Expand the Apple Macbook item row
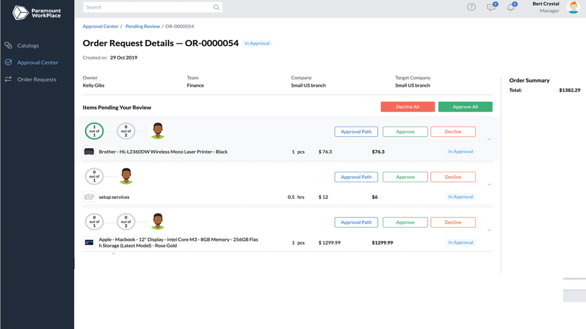Viewport: 586px width, 329px height. [x=490, y=230]
